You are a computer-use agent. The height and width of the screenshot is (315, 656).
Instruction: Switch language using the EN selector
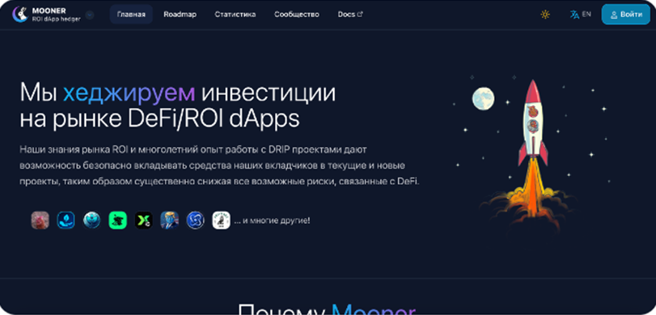[x=581, y=14]
